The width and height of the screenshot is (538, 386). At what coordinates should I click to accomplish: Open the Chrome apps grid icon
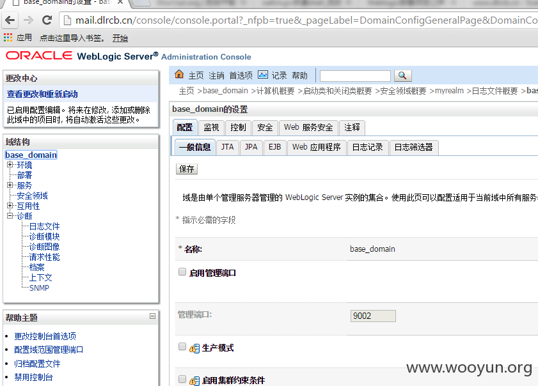point(8,37)
